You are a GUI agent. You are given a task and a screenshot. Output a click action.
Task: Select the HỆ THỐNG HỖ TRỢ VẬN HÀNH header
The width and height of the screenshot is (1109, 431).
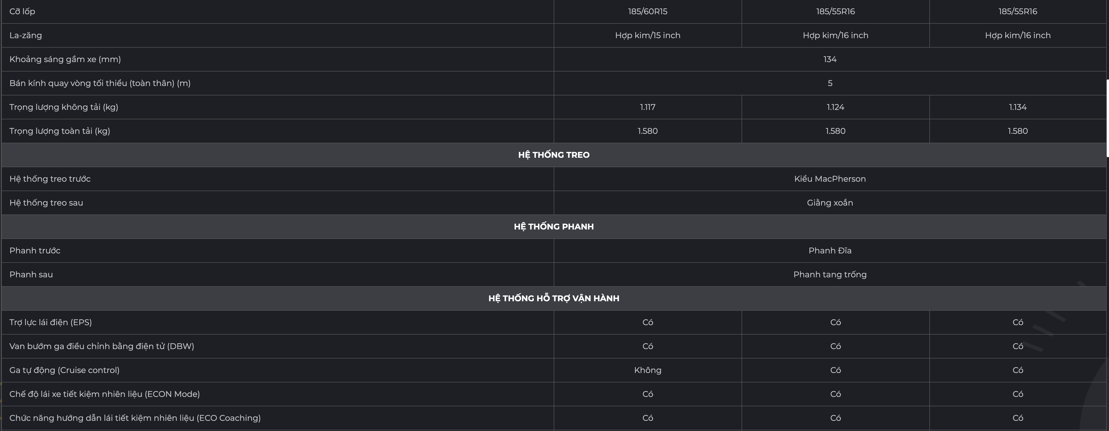pos(554,298)
